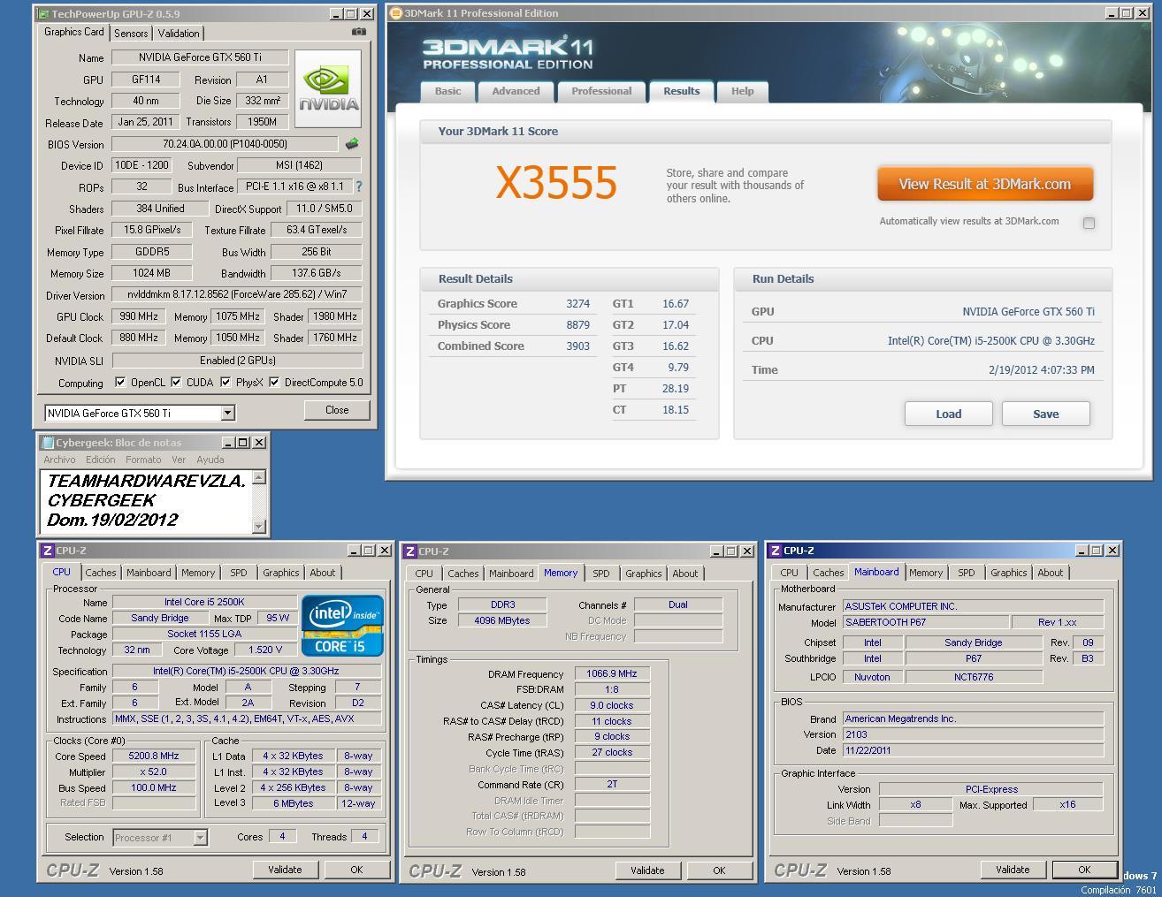Screen dimensions: 1162x897
Task: Click the Notepad scrollbar down arrow
Action: (x=259, y=526)
